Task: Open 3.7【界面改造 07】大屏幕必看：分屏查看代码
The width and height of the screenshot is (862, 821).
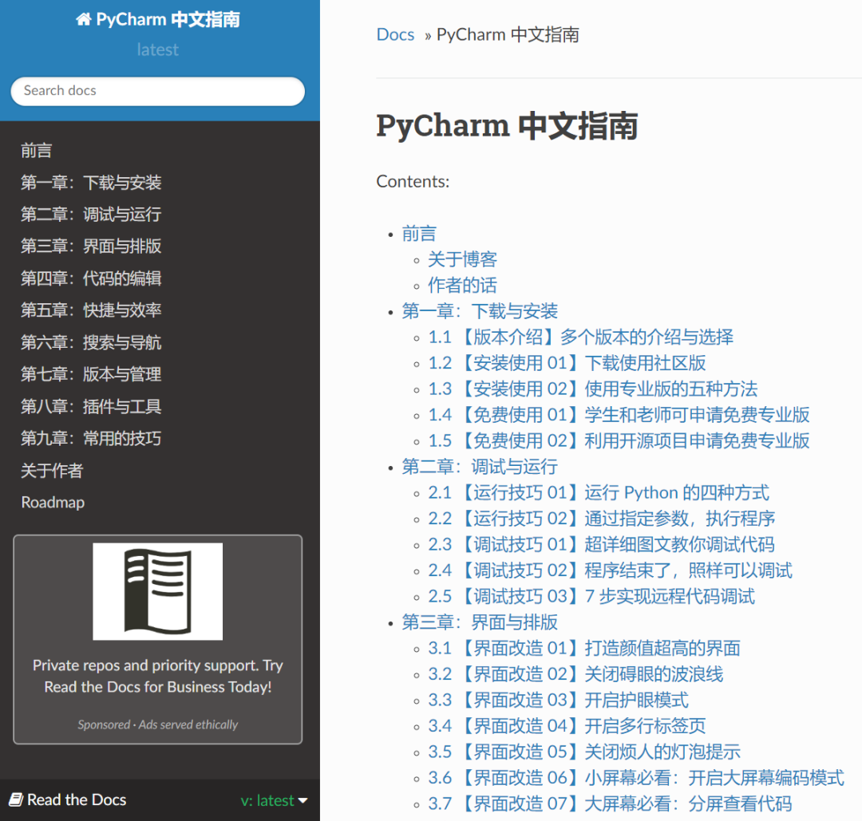Action: (x=611, y=803)
